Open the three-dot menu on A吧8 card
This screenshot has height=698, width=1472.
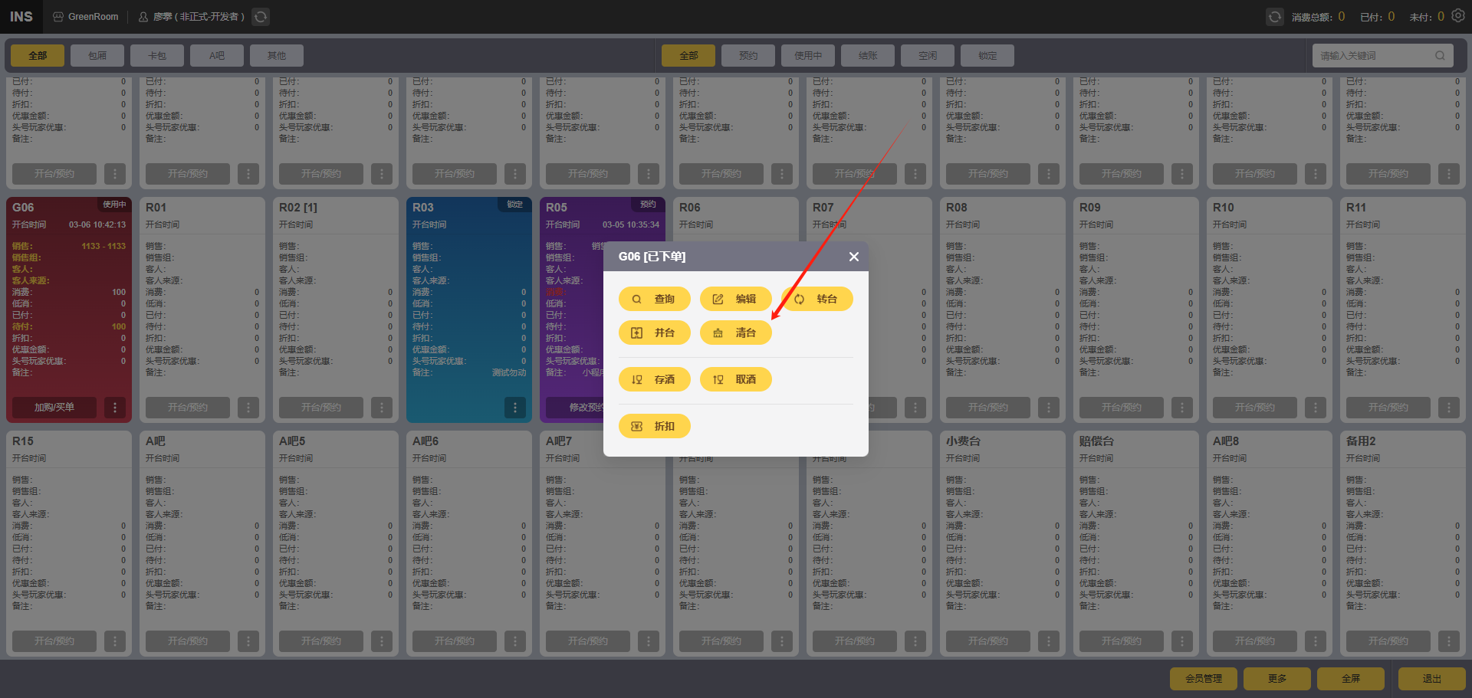(1316, 641)
